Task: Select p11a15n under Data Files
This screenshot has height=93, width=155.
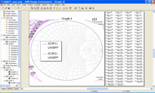Action: click(11, 31)
